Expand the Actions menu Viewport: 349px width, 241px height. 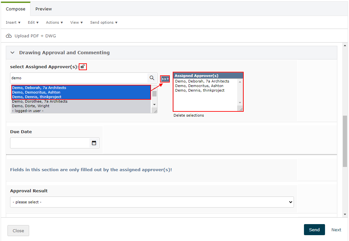click(54, 22)
